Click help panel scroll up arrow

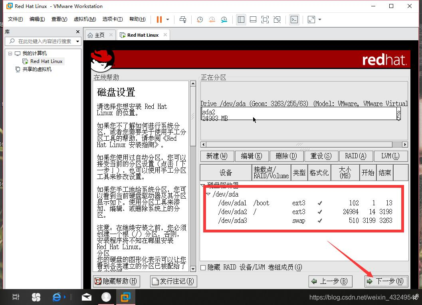[x=193, y=84]
